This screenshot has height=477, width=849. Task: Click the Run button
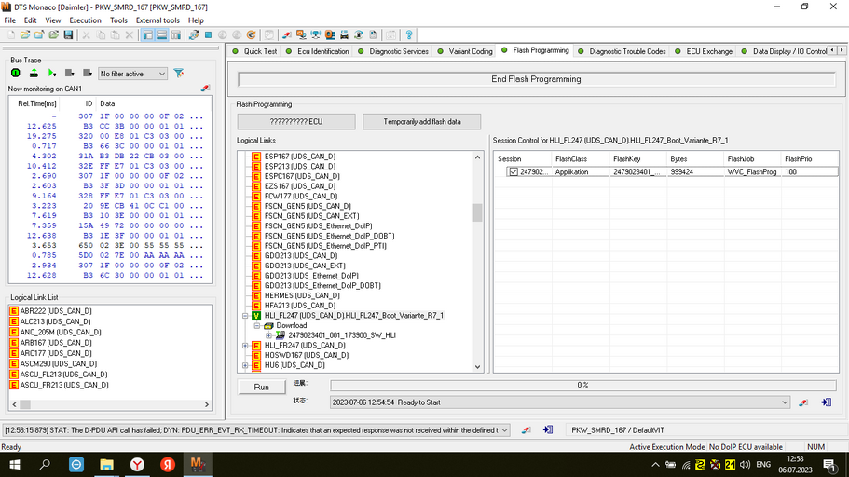tap(262, 388)
